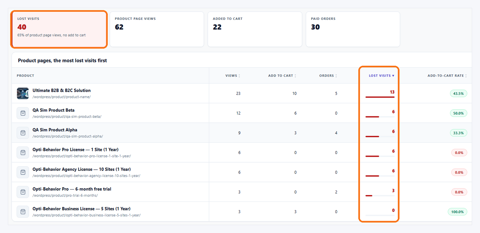Viewport: 480px width, 233px height.
Task: Open QA Sim Product Alpha product name
Action: 55,130
